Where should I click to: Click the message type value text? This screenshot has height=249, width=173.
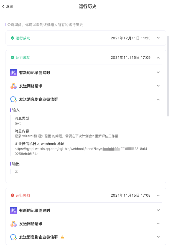pyautogui.click(x=18, y=123)
